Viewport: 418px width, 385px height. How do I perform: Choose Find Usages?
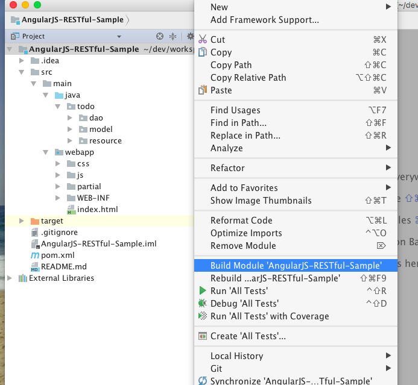[x=296, y=110]
